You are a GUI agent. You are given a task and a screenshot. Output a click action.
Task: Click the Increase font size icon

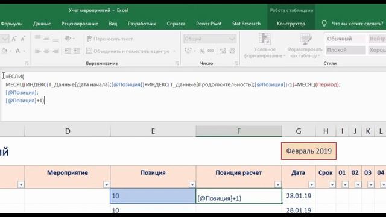(14, 39)
